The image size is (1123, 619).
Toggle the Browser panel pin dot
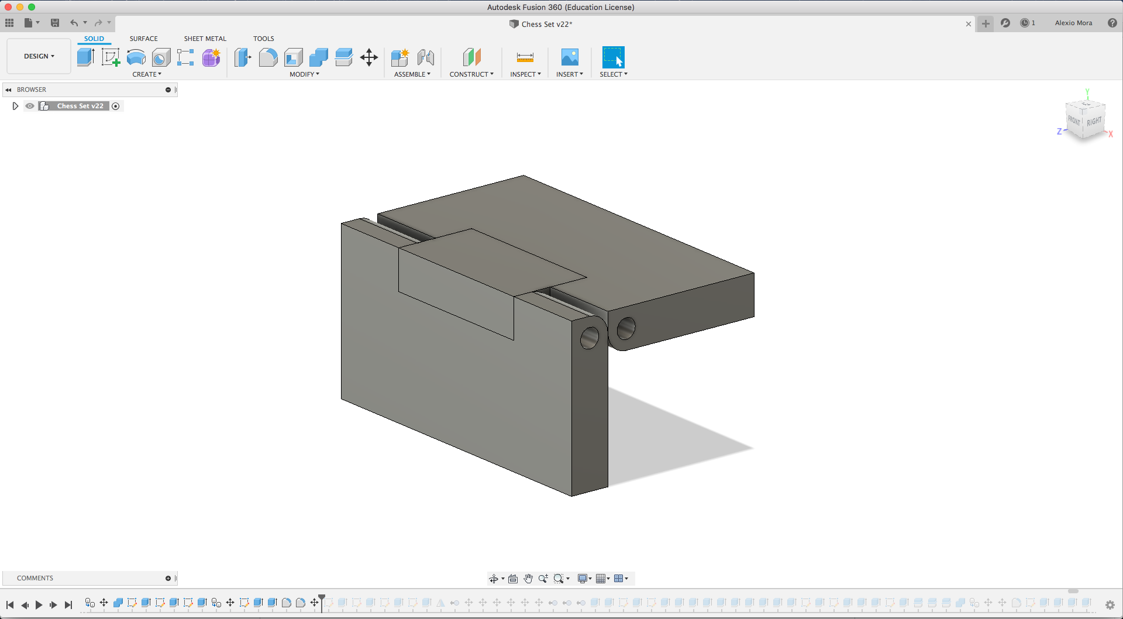[x=168, y=90]
